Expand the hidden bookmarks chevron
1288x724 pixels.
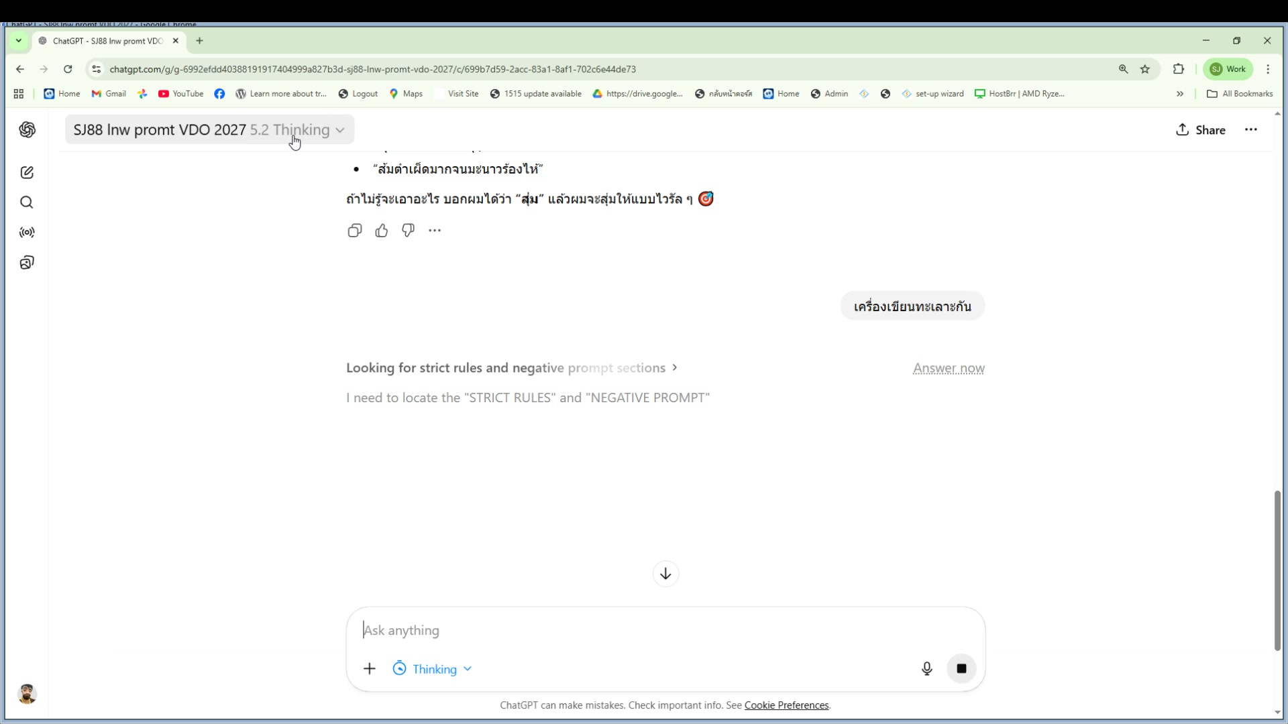[x=1180, y=94]
